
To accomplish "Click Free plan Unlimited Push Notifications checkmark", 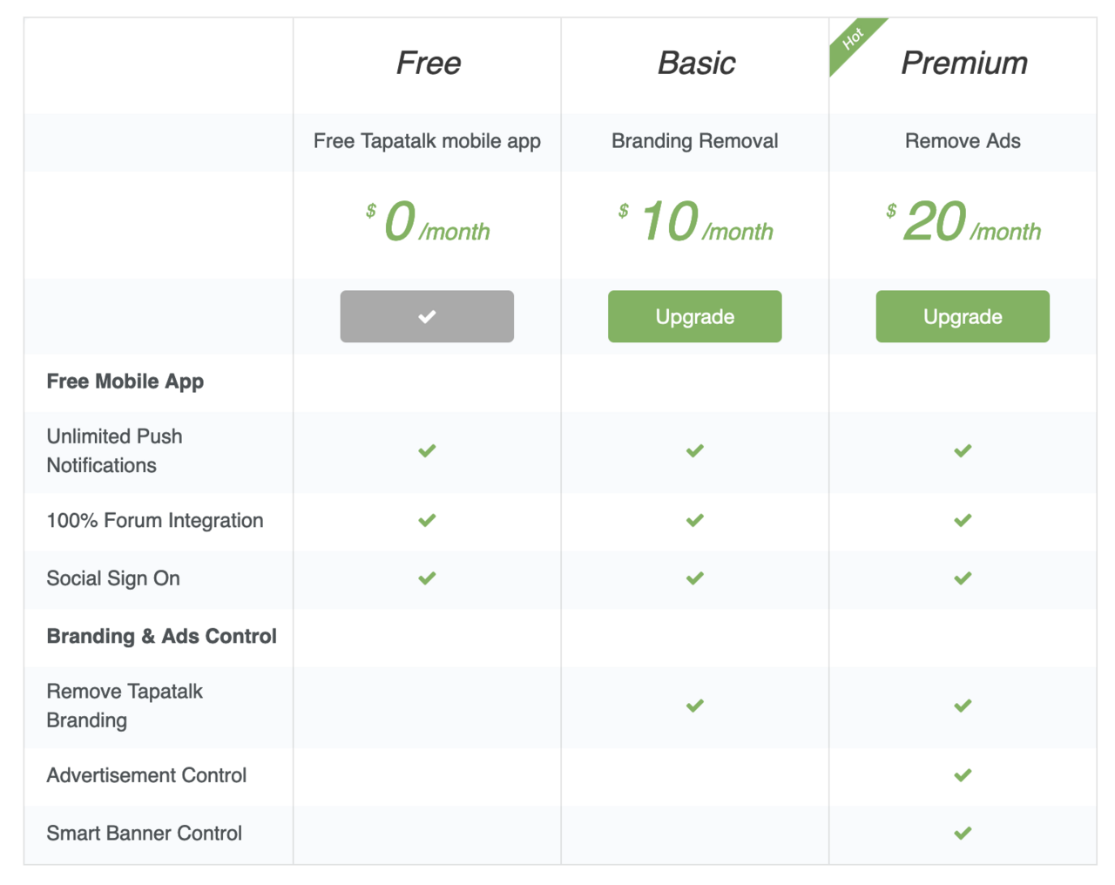I will point(427,450).
